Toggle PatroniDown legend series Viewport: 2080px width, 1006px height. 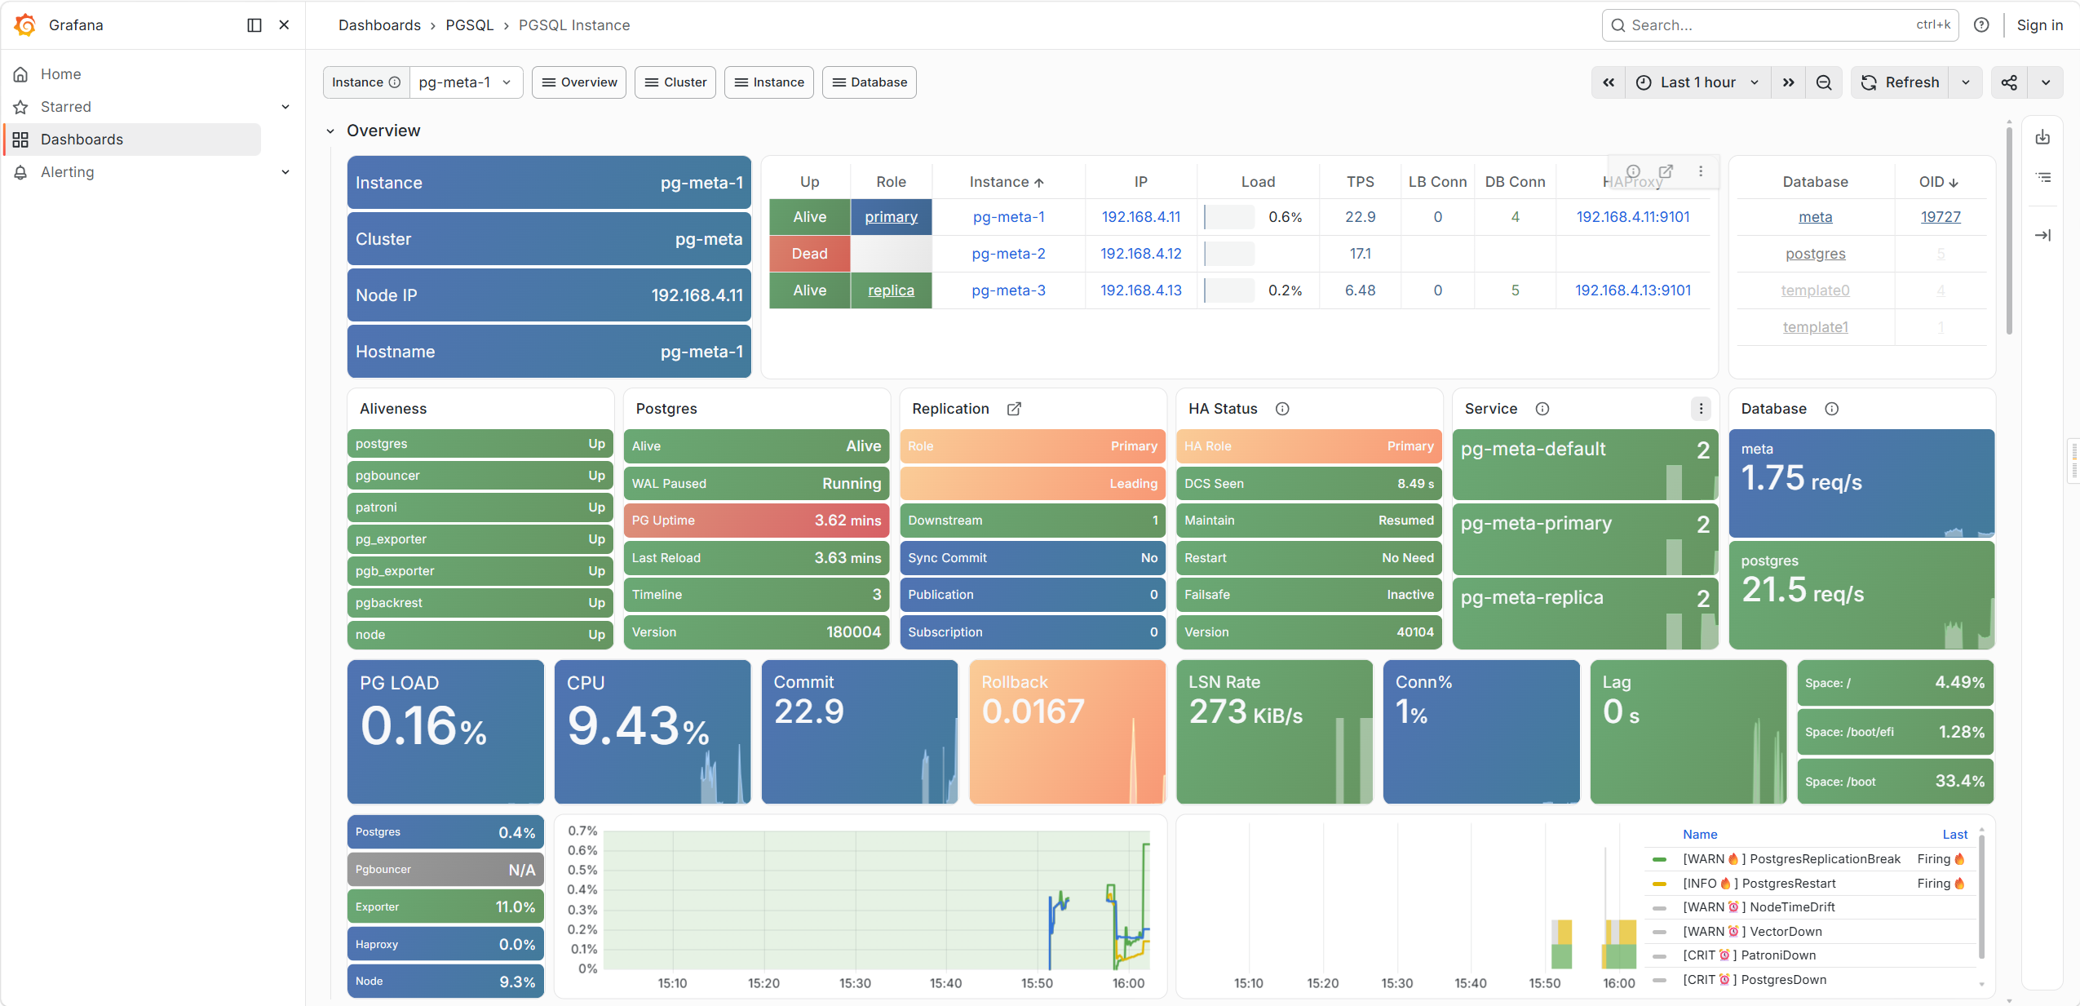tap(1749, 955)
